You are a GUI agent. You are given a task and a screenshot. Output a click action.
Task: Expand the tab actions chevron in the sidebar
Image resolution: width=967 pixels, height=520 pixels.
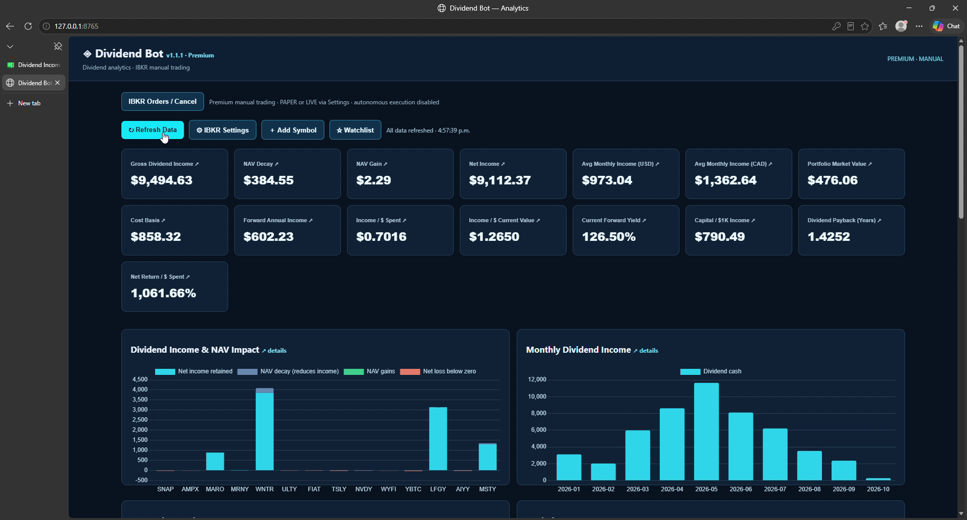(x=10, y=46)
